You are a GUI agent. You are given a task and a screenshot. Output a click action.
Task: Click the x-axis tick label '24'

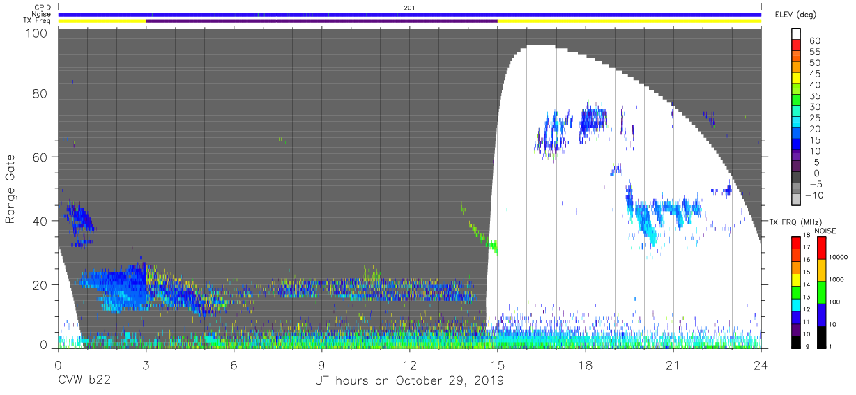click(x=761, y=364)
